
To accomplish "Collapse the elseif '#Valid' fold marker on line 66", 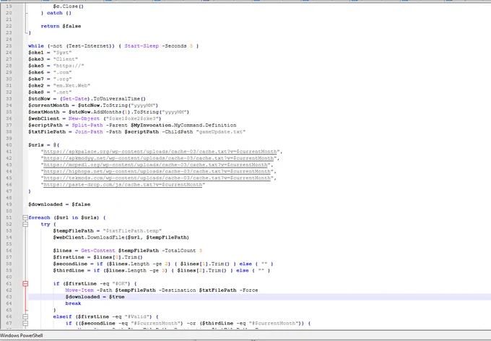I will point(25,316).
